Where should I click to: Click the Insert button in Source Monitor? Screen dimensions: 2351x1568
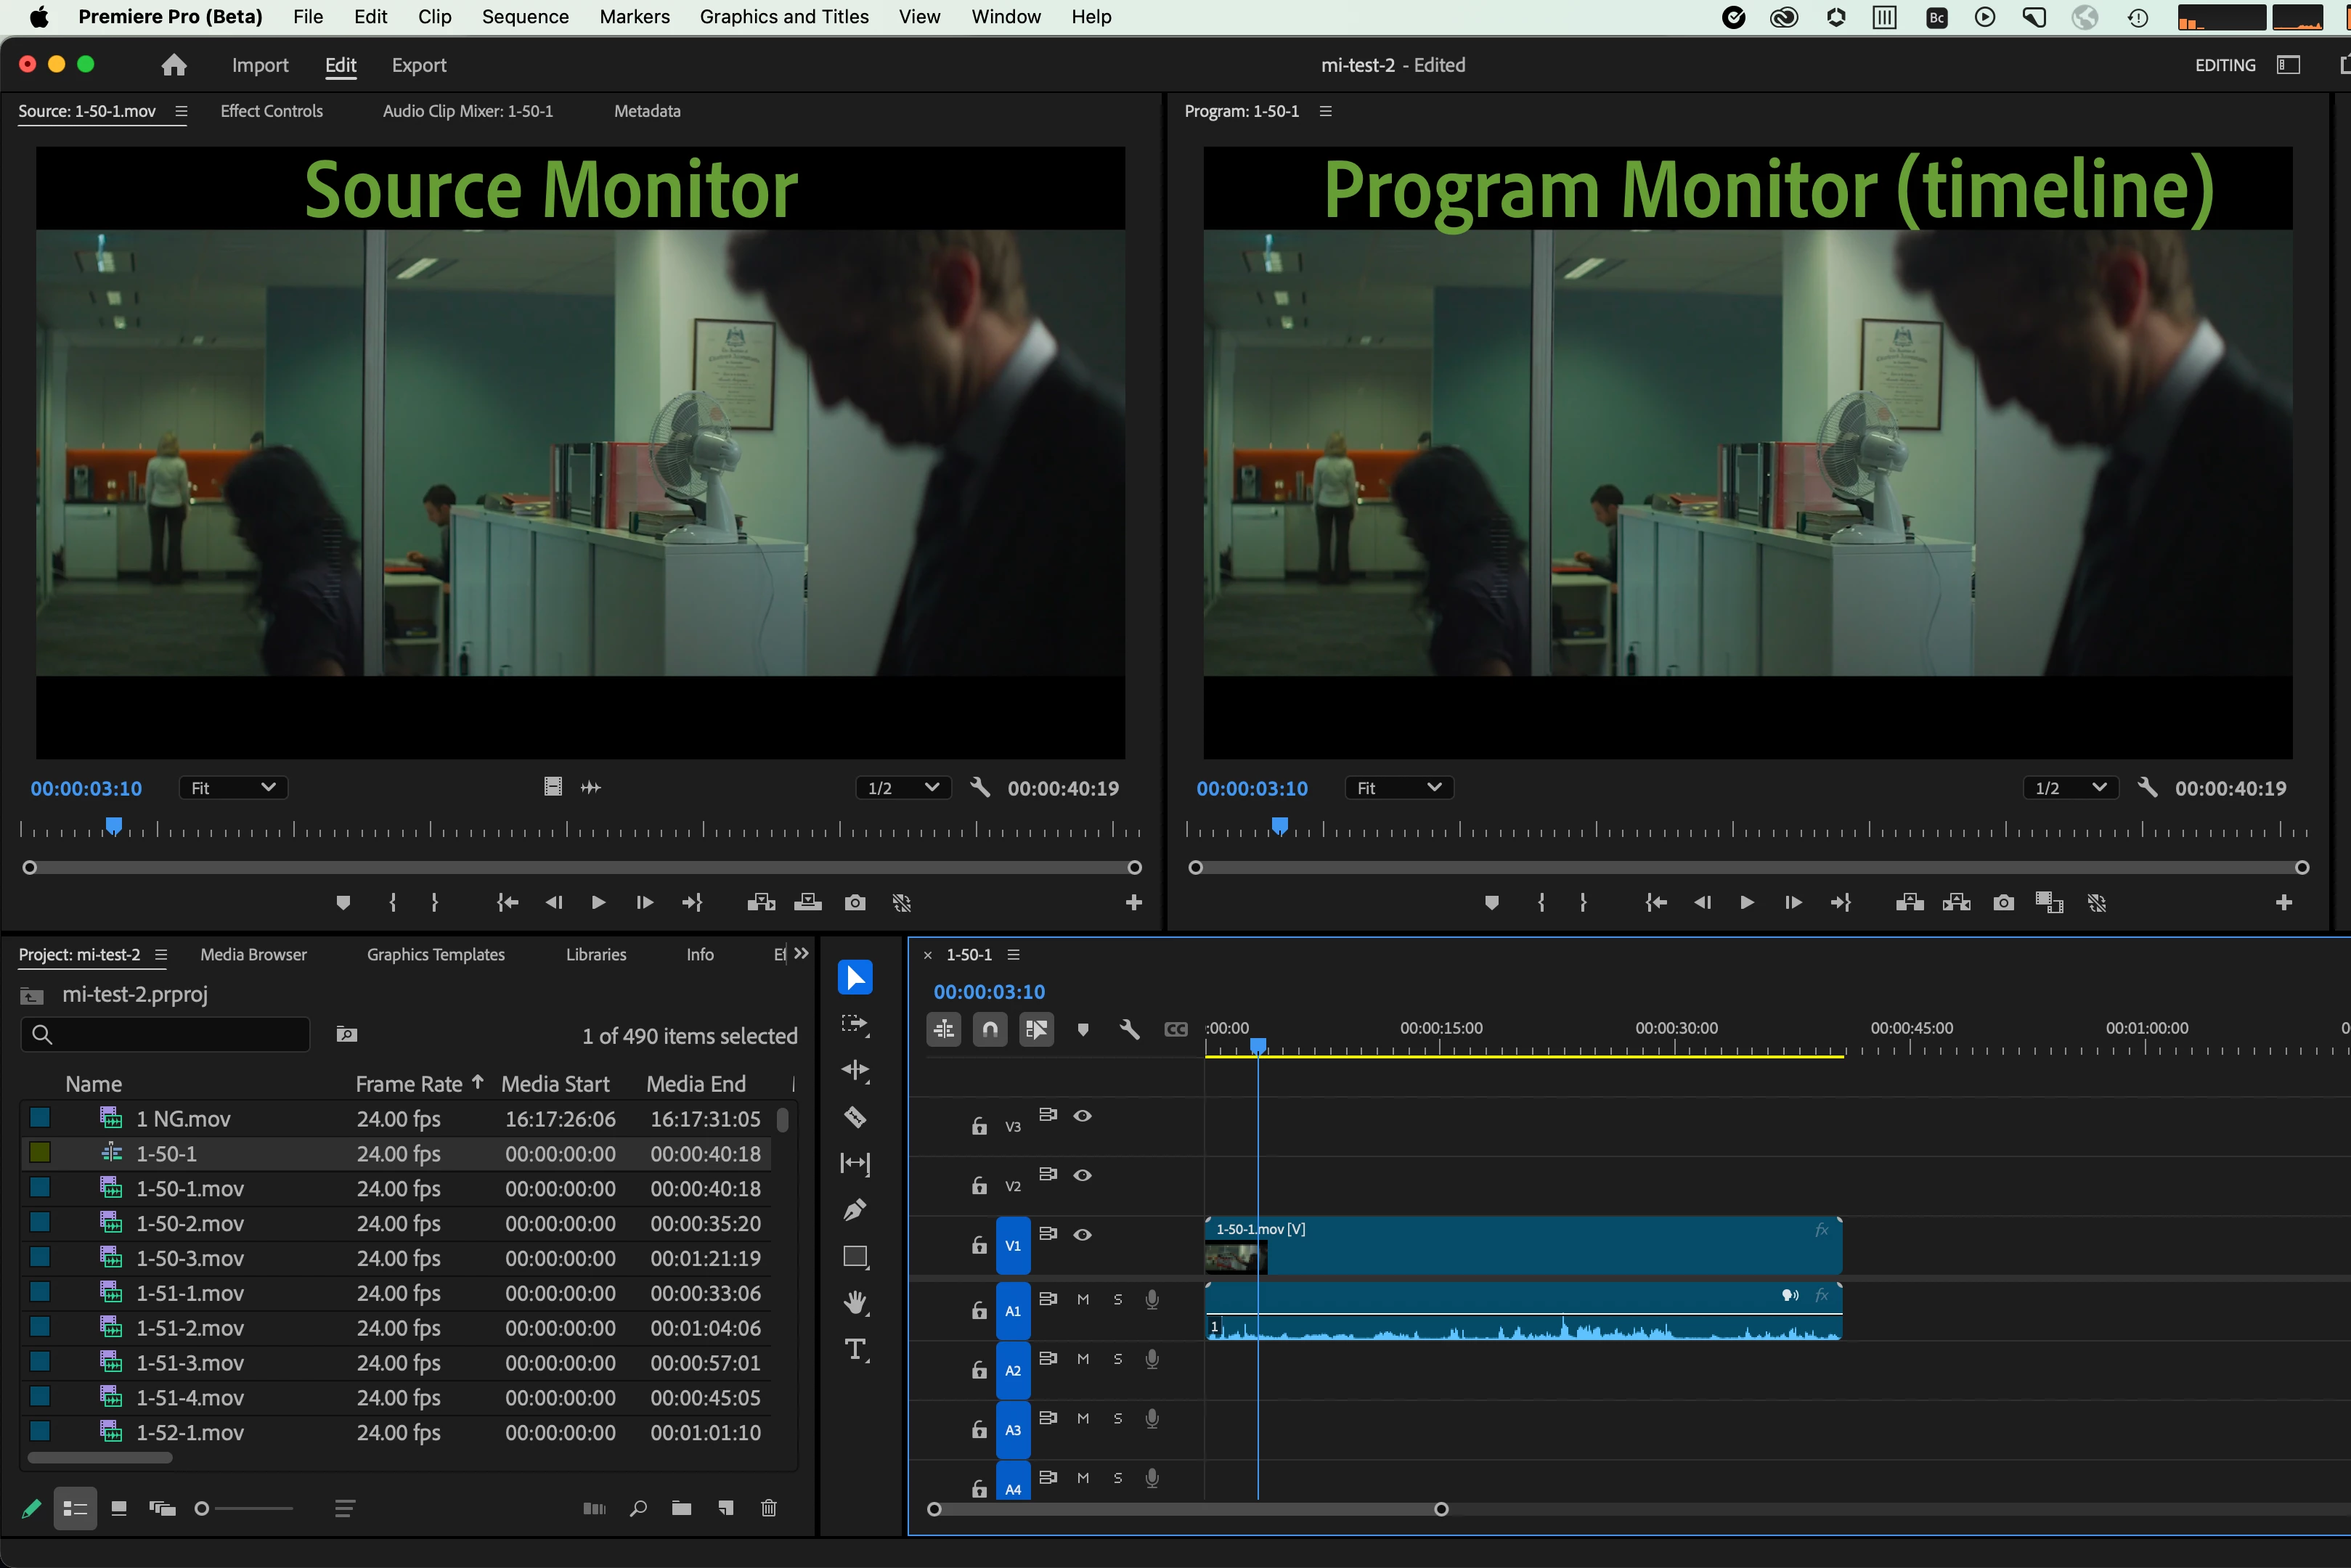coord(761,903)
